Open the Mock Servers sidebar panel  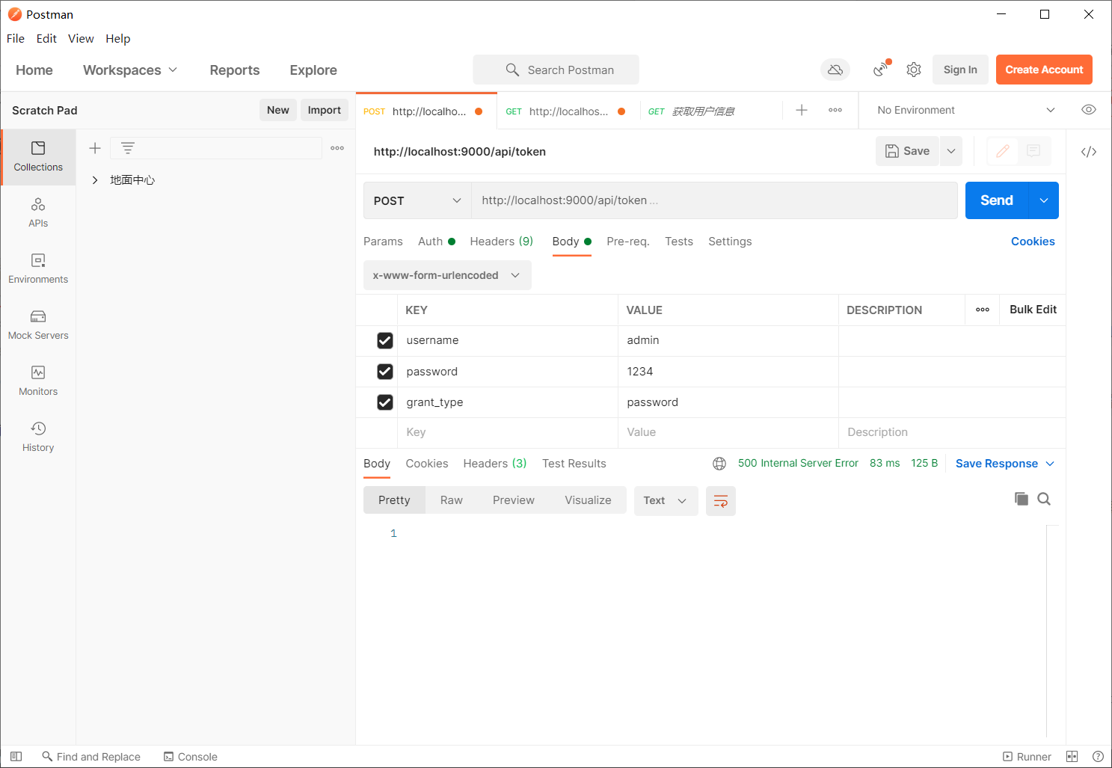[38, 325]
